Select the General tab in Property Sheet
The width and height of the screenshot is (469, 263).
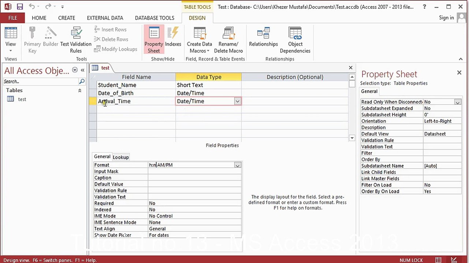point(369,91)
